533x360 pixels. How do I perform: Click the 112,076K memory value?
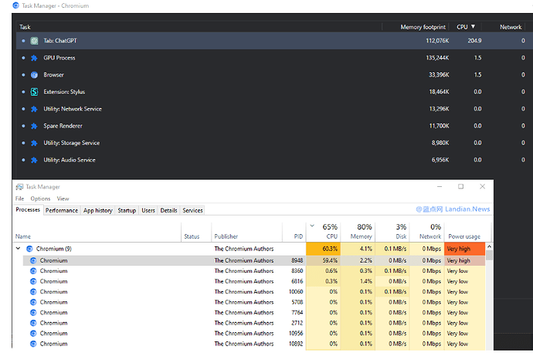pyautogui.click(x=437, y=40)
